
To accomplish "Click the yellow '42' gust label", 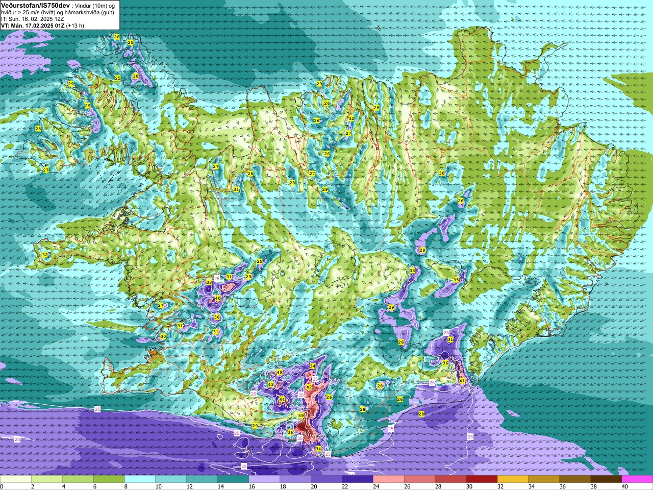I will pyautogui.click(x=309, y=387).
